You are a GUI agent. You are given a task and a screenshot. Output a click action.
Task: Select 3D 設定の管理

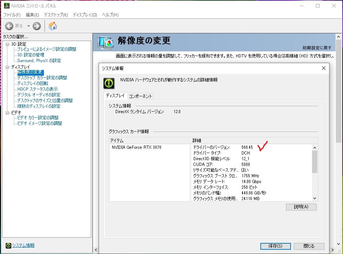(31, 55)
